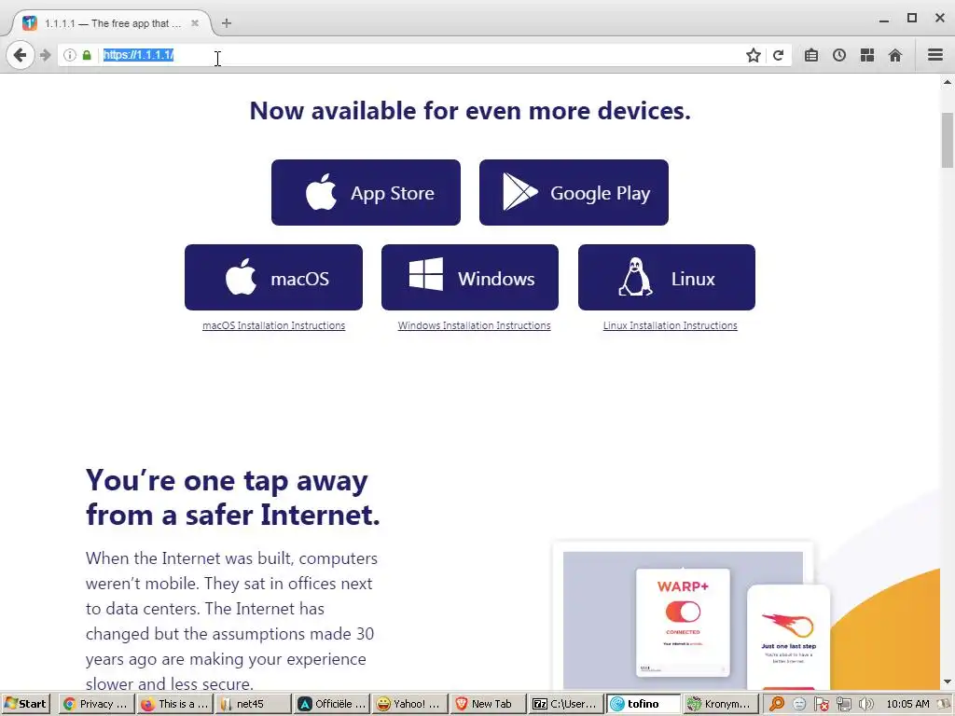This screenshot has height=716, width=955.
Task: Click the forward navigation arrow
Action: click(x=46, y=55)
